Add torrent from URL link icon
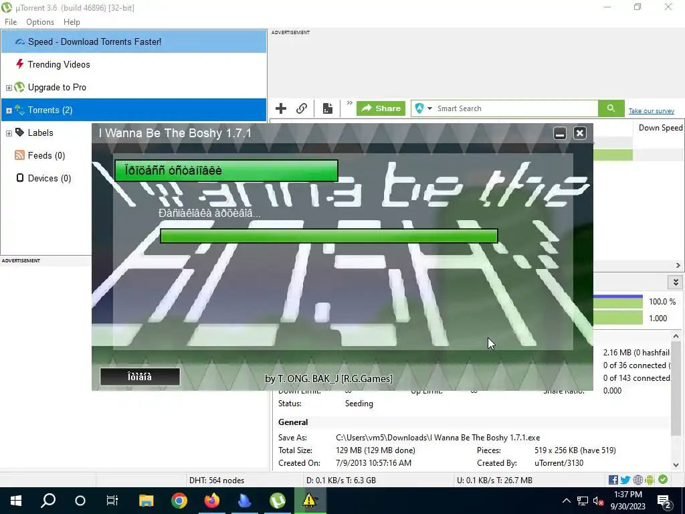Screen dimensions: 685x514 pos(302,108)
